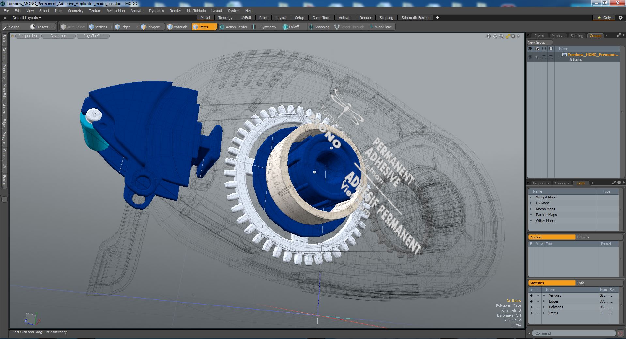Switch to the Shading tab
Viewport: 626px width, 339px height.
576,36
